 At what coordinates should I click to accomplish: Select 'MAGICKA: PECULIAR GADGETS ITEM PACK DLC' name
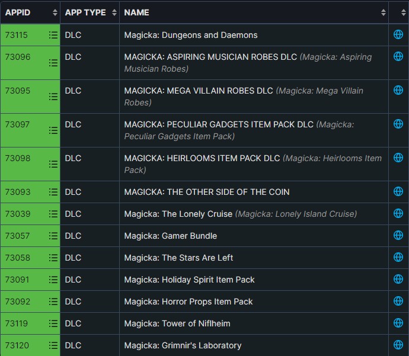pyautogui.click(x=219, y=124)
